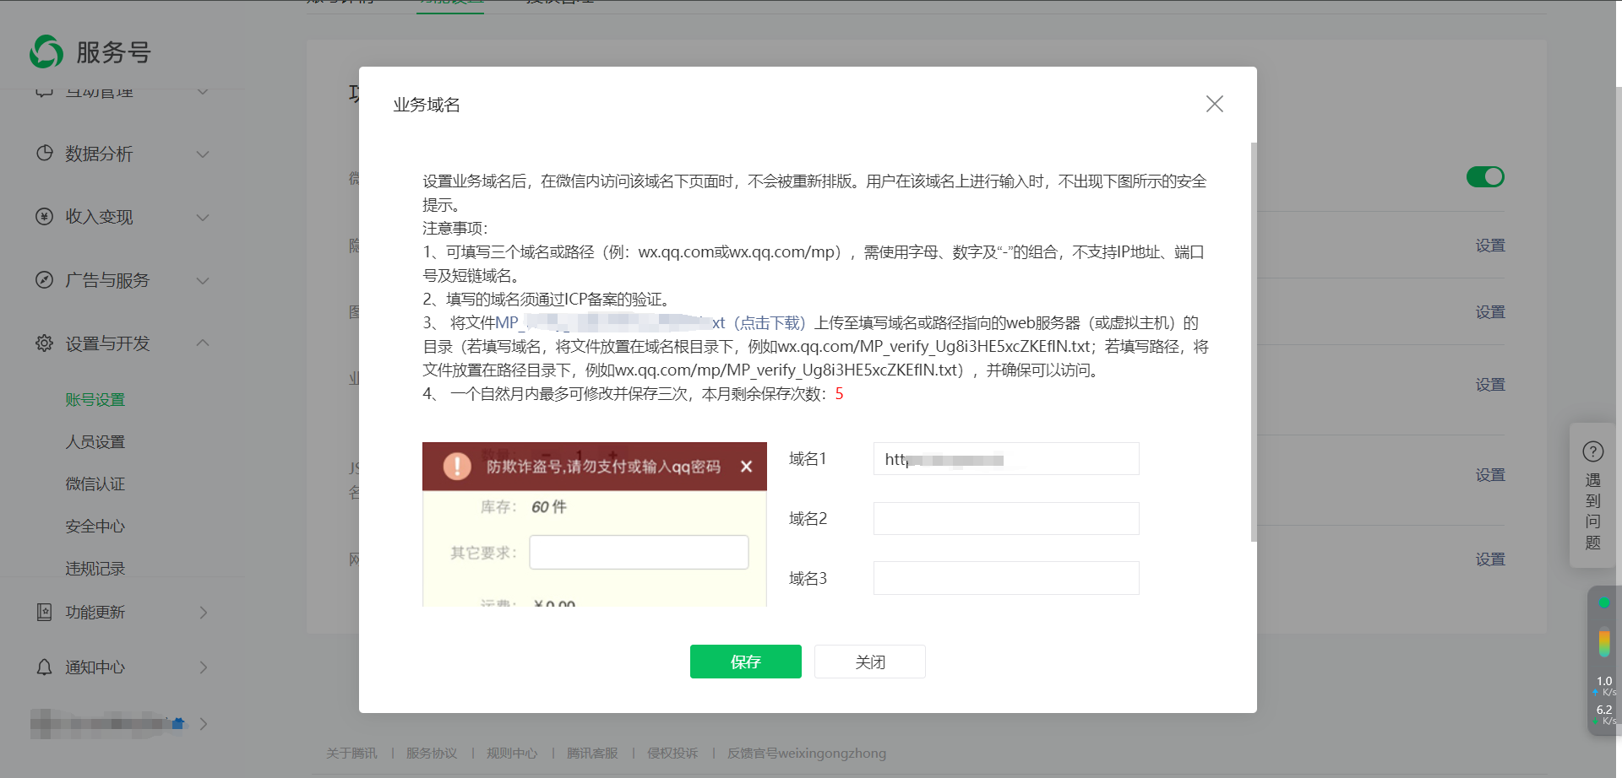Open 安全中心 in the sidebar
Screen dimensions: 1622x778
pyautogui.click(x=95, y=527)
